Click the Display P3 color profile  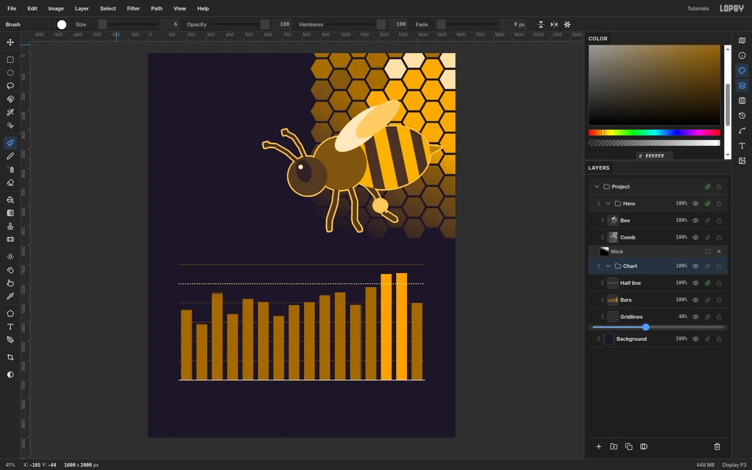(734, 465)
